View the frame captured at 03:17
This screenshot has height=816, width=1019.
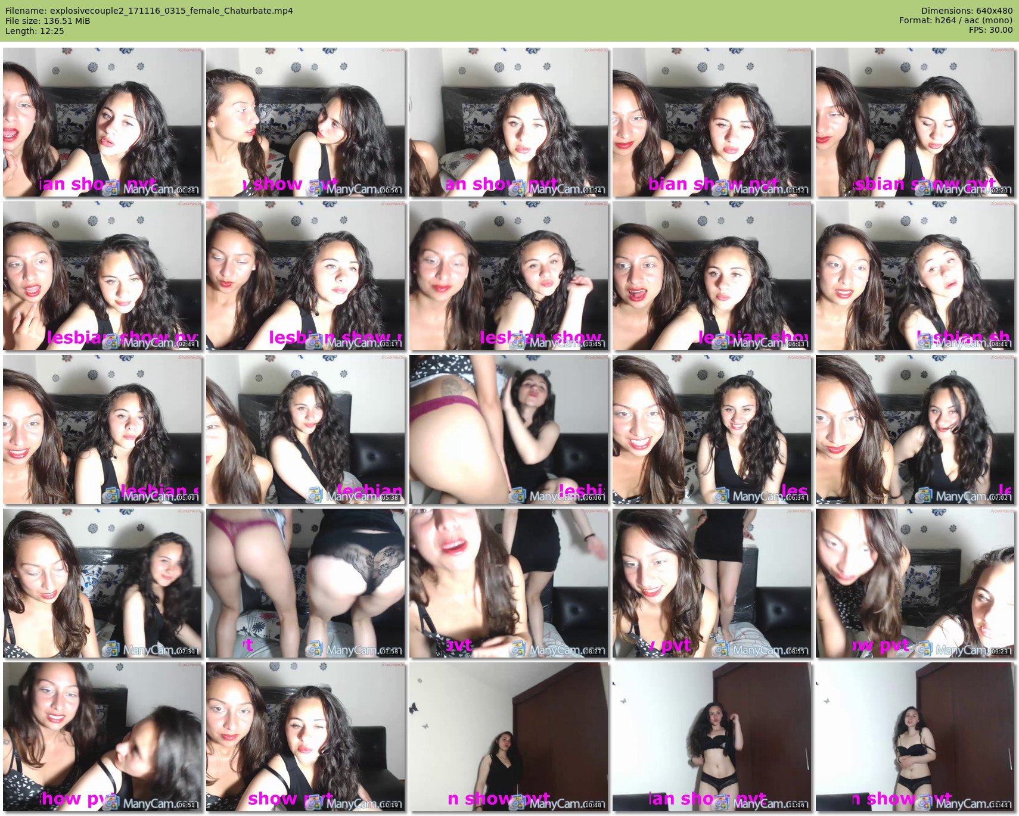tap(306, 276)
